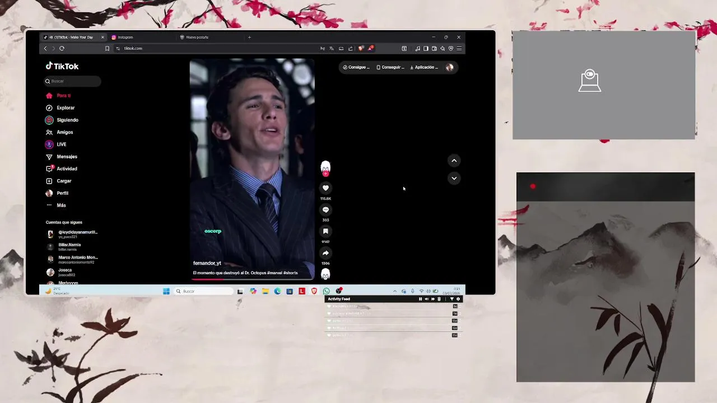This screenshot has height=403, width=717.
Task: Toggle the browser sidebar panel icon
Action: (x=426, y=49)
